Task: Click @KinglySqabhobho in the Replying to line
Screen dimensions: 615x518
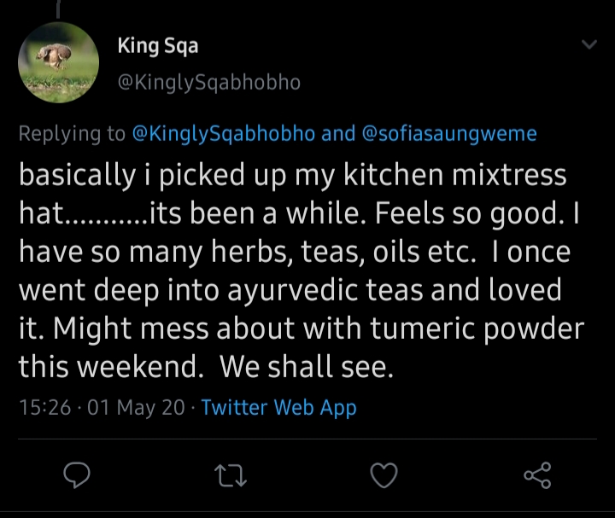Action: (x=224, y=134)
